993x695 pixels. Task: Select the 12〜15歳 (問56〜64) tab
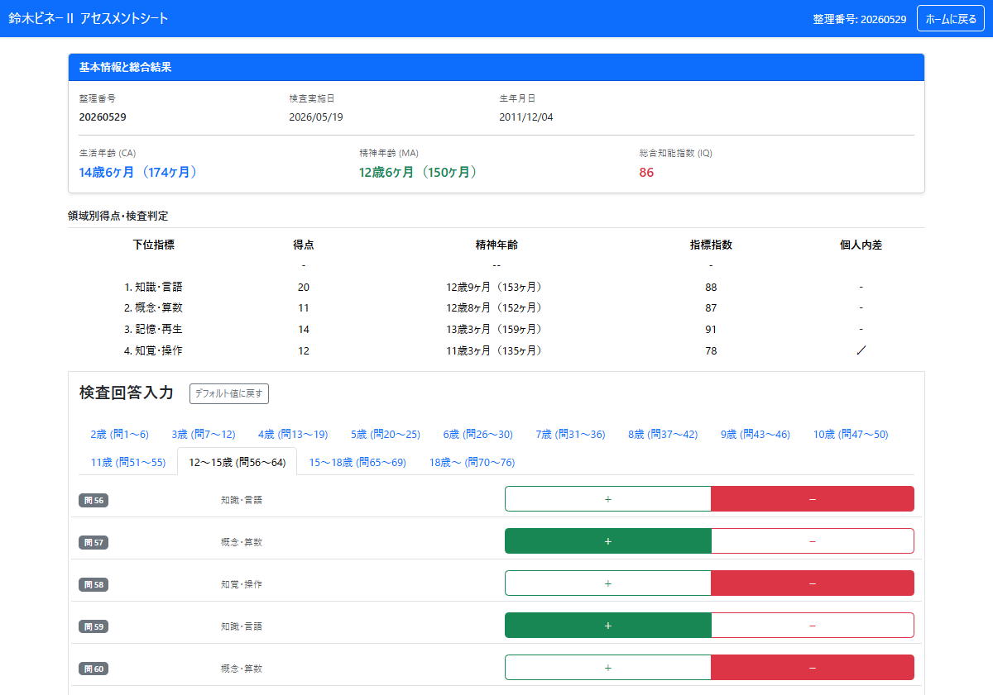237,462
